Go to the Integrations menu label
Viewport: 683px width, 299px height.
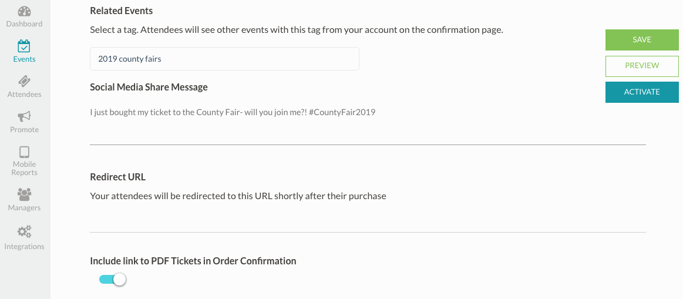[x=24, y=247]
